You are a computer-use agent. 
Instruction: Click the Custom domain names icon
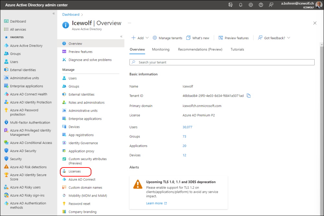[64, 188]
